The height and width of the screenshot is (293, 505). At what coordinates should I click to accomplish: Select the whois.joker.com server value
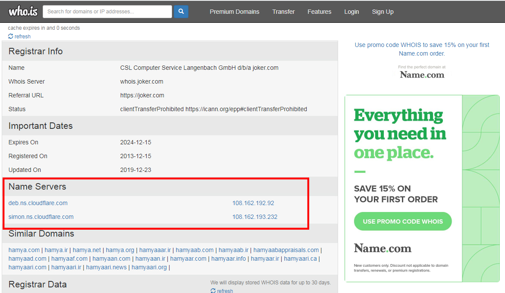click(x=142, y=82)
